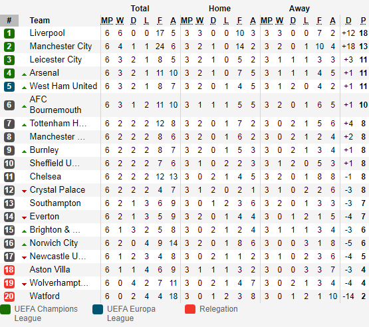The height and width of the screenshot is (327, 369).
Task: Sort by the Team column header
Action: coord(39,21)
